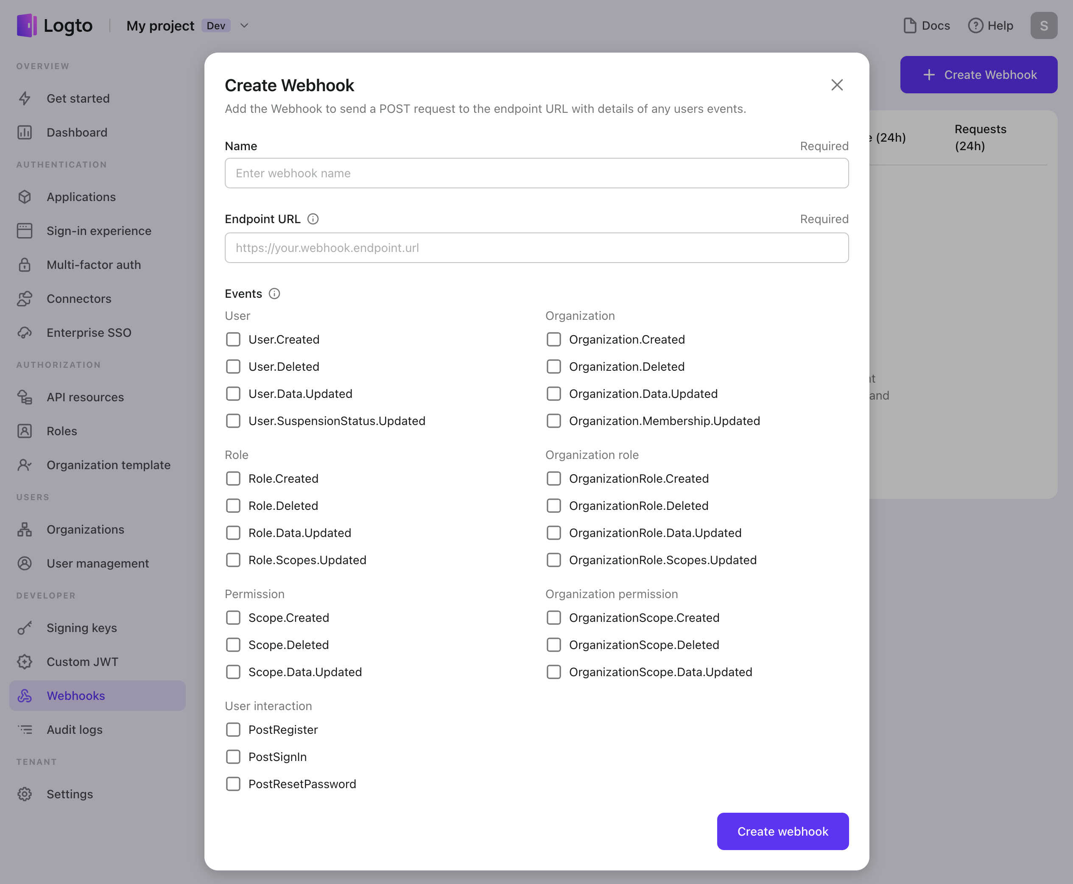Image resolution: width=1073 pixels, height=884 pixels.
Task: Click the Applications sidebar icon
Action: coord(25,196)
